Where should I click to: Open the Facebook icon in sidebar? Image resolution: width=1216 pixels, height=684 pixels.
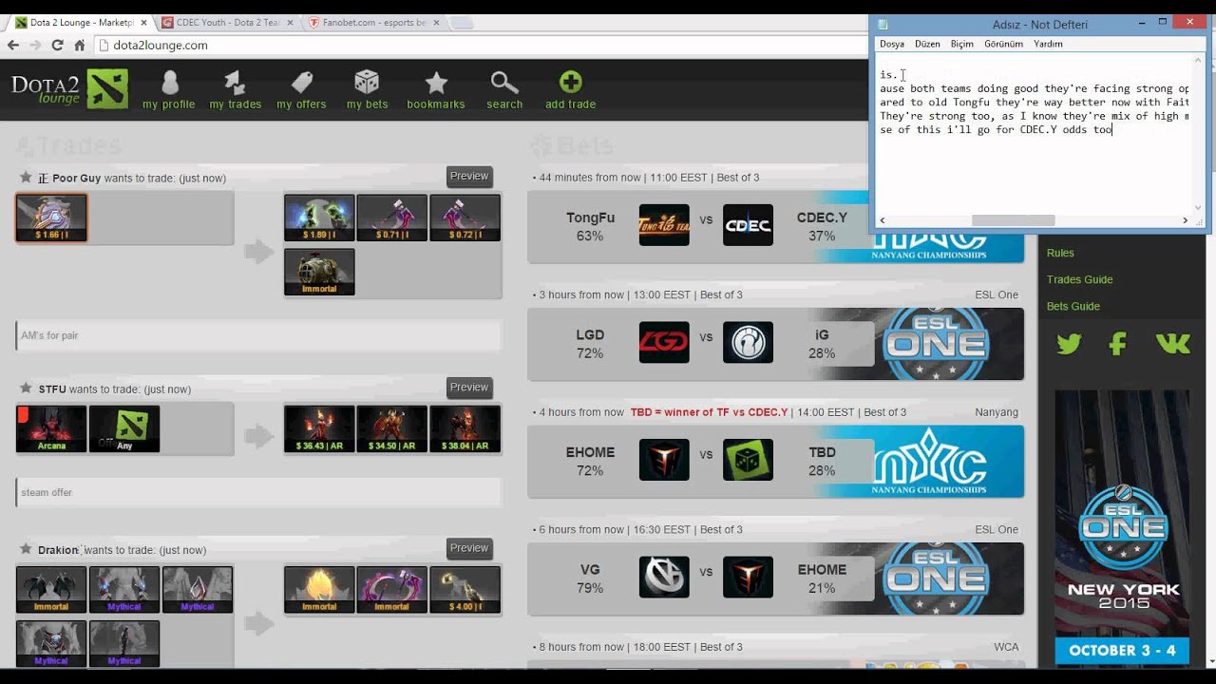point(1118,343)
